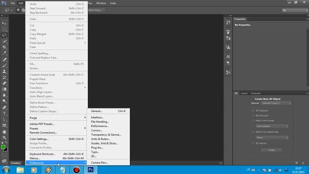309x174 pixels.
Task: Toggle Quick Mask mode
Action: click(x=4, y=155)
